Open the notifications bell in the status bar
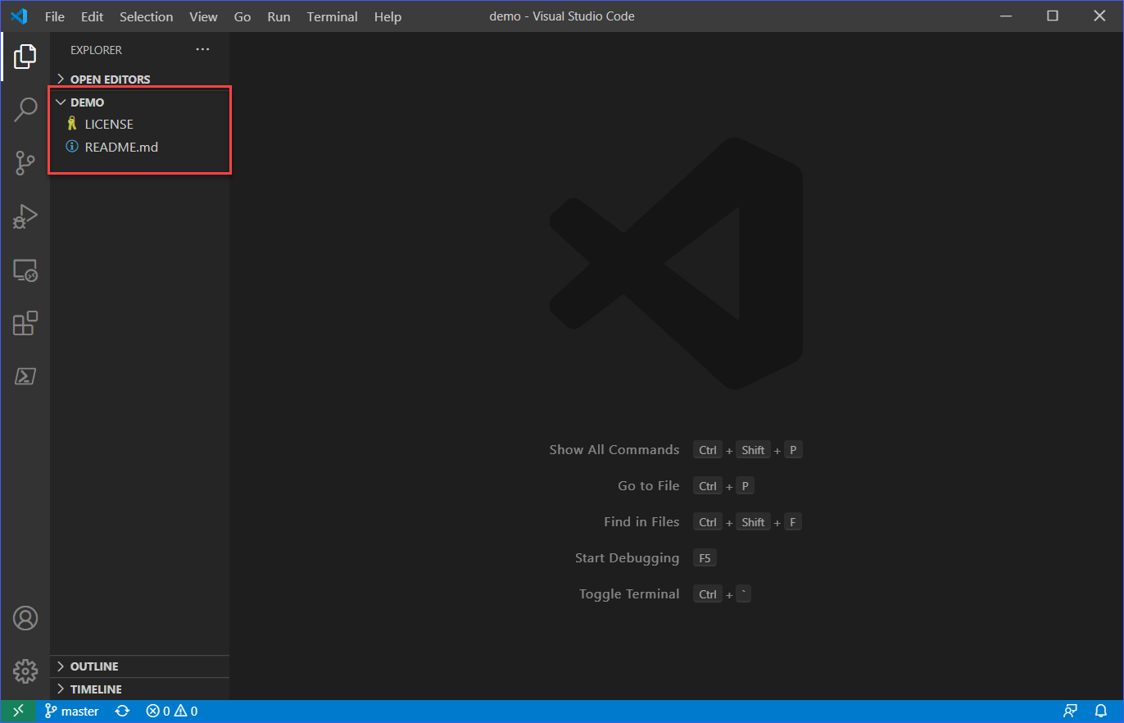1124x723 pixels. pos(1102,711)
